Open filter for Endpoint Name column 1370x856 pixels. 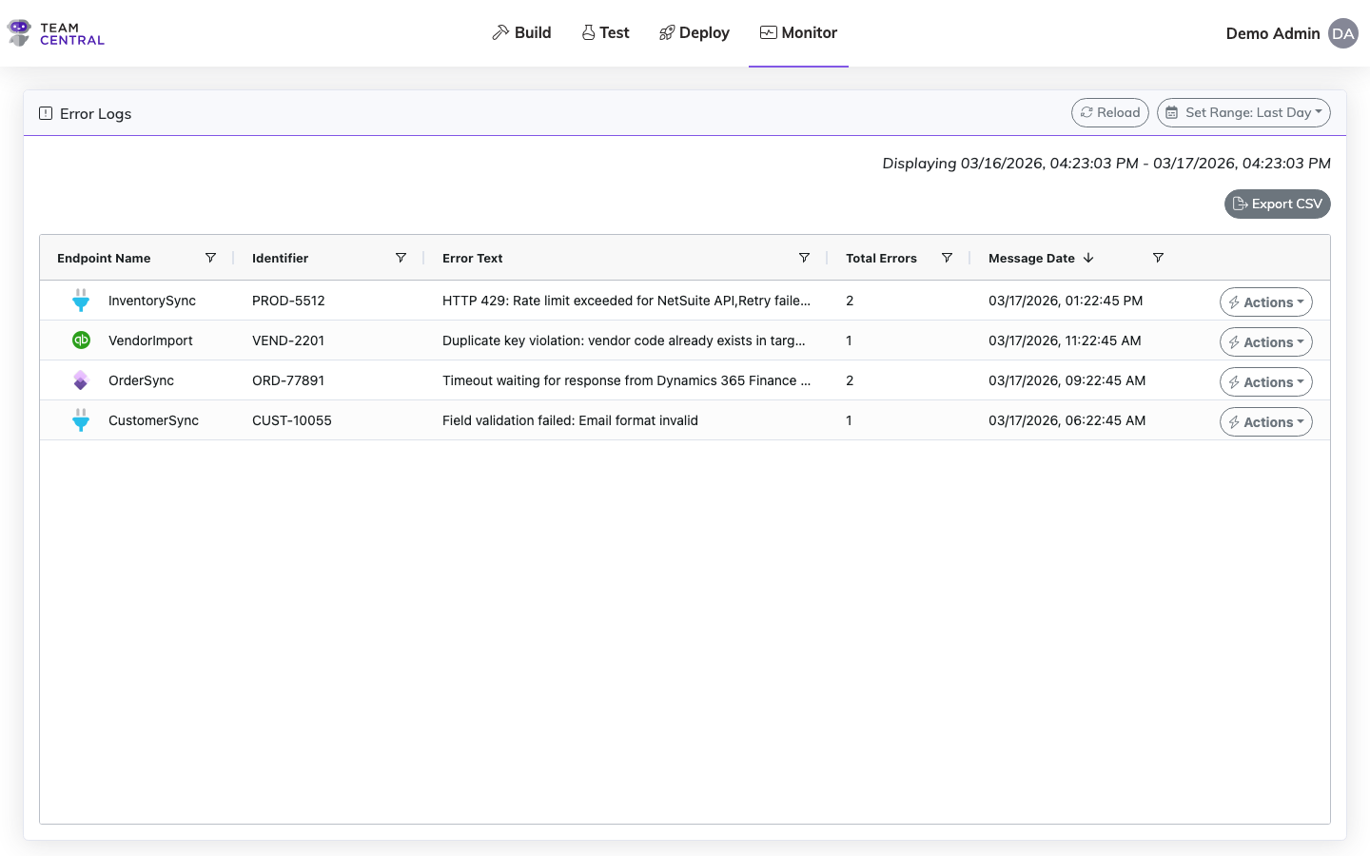coord(210,258)
